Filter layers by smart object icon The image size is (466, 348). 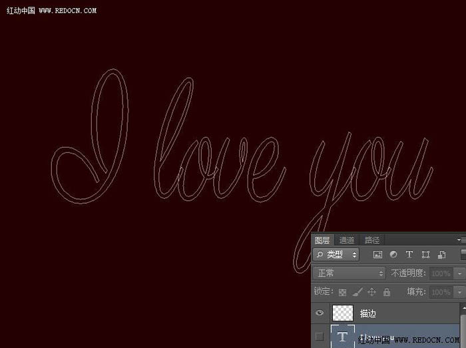441,254
